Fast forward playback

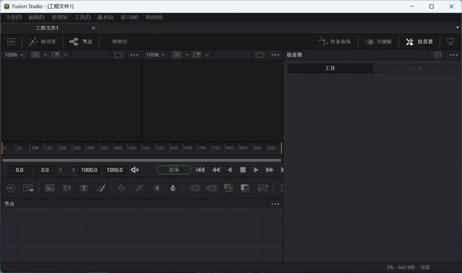click(x=269, y=170)
